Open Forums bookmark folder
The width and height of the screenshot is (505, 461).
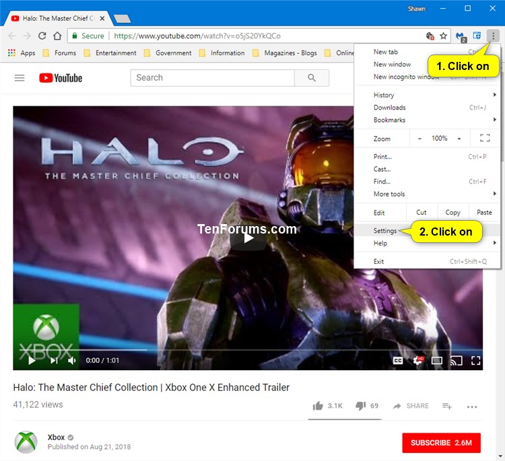click(x=59, y=52)
